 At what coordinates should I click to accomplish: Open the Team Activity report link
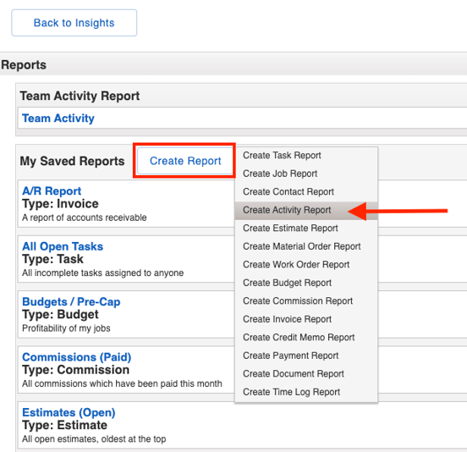[x=58, y=119]
